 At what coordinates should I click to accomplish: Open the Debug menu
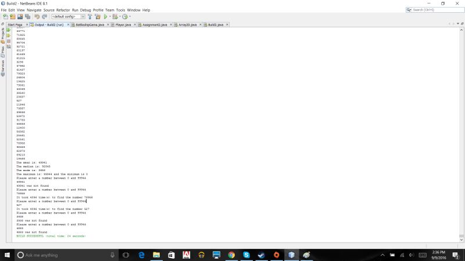(x=85, y=10)
